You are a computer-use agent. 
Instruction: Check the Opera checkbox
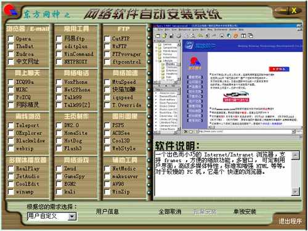[10, 39]
